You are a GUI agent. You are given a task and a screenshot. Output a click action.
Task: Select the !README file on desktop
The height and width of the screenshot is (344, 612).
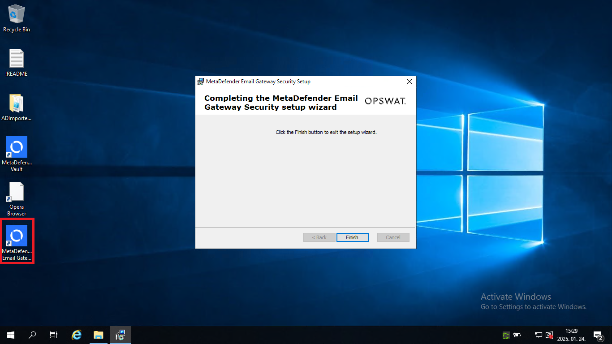click(x=17, y=63)
